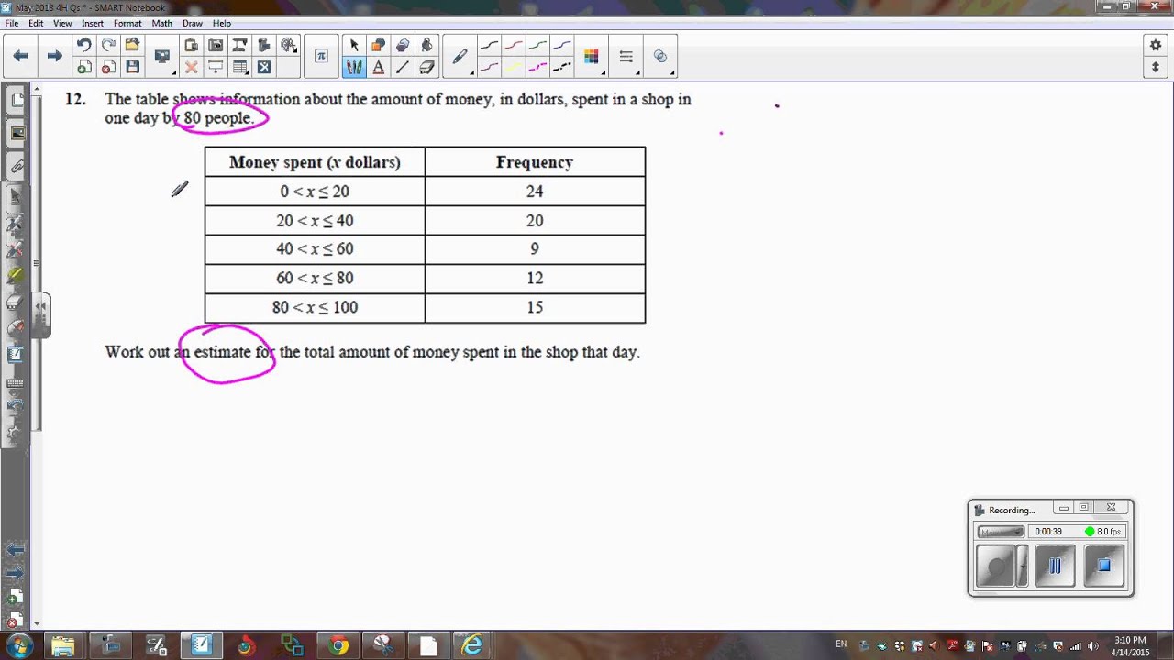
Task: Select the Shapes tool
Action: tap(378, 45)
